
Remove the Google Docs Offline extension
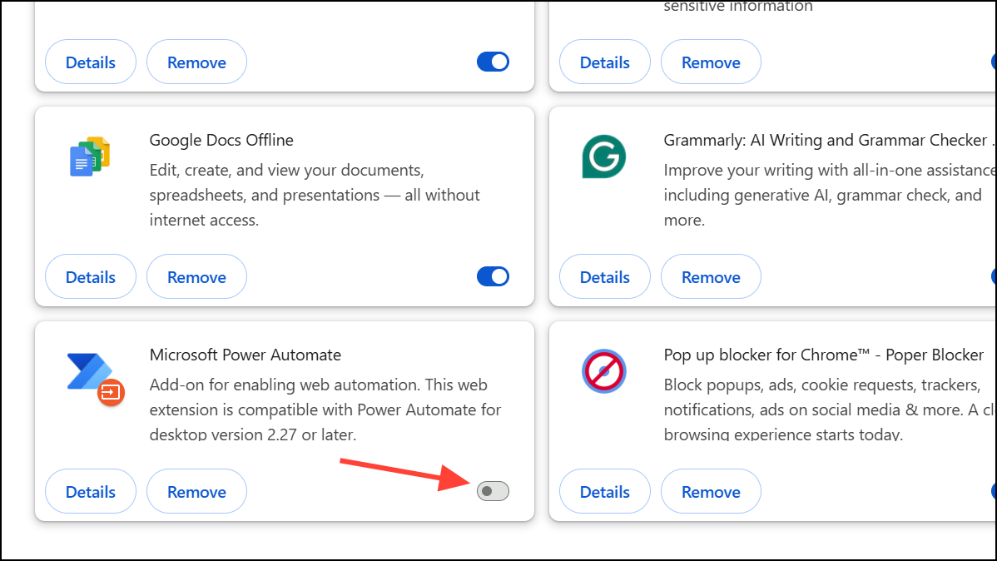click(x=196, y=276)
